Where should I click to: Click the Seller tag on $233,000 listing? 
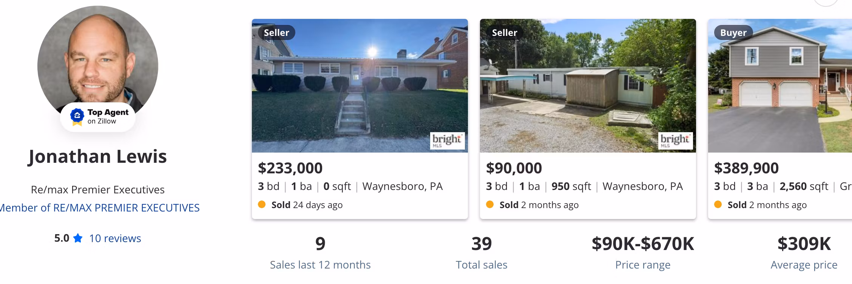pyautogui.click(x=276, y=33)
